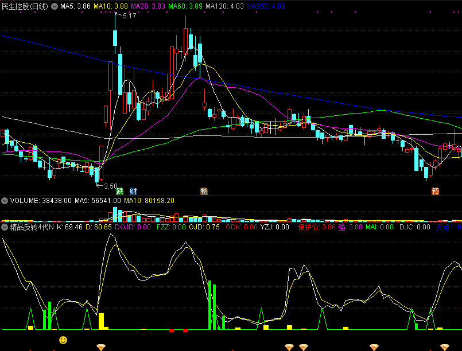The height and width of the screenshot is (351, 462).
Task: Click the VOLUME: 38438.00 readout
Action: tap(41, 201)
